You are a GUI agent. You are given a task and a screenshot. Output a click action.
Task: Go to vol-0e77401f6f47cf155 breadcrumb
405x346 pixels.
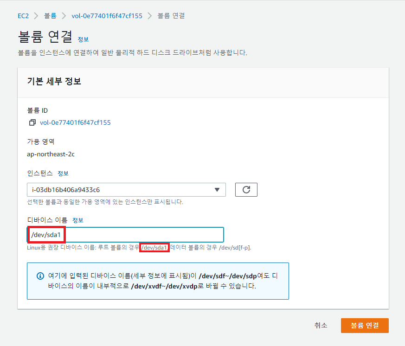107,16
